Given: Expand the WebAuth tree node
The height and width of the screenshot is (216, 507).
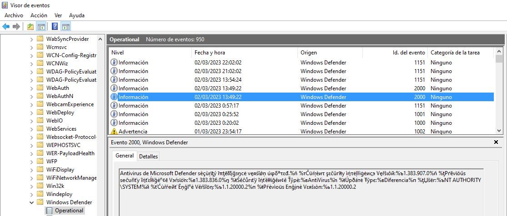Looking at the screenshot, I should tap(31, 88).
